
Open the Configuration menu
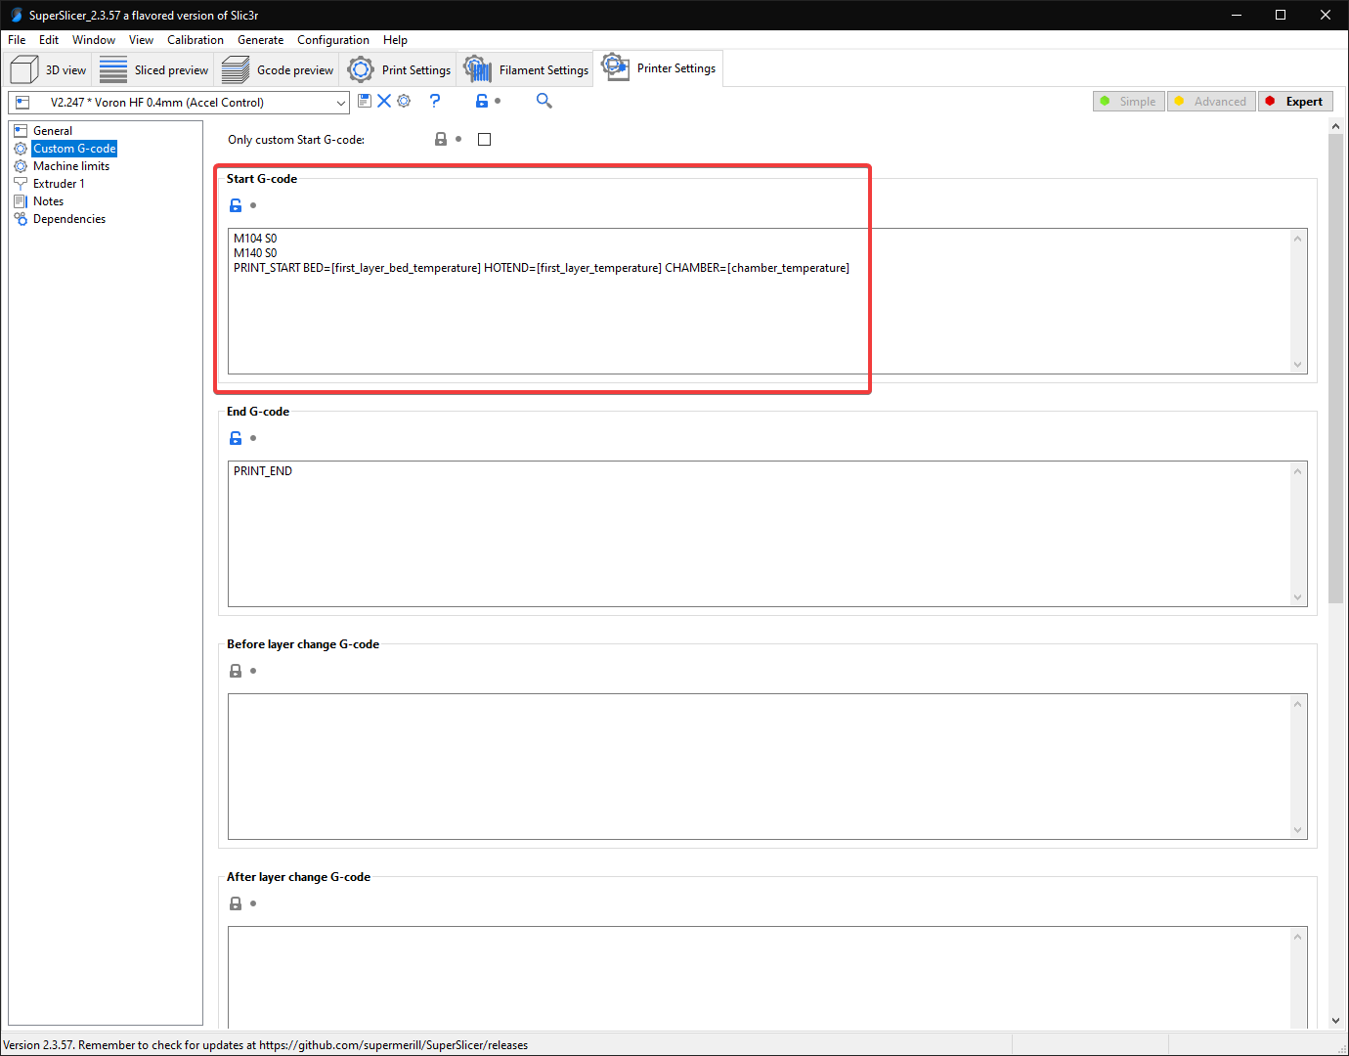click(x=333, y=40)
